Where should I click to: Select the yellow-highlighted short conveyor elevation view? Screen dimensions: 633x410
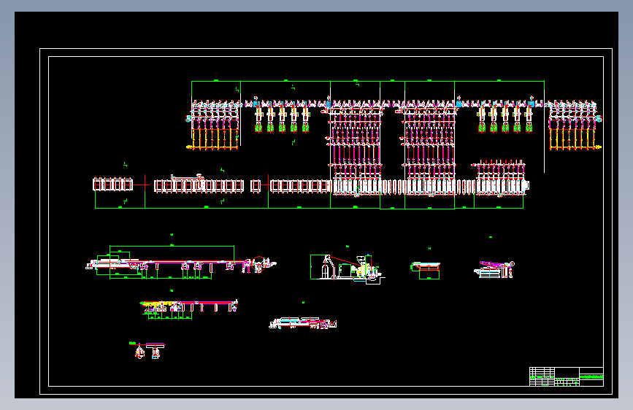click(x=189, y=309)
